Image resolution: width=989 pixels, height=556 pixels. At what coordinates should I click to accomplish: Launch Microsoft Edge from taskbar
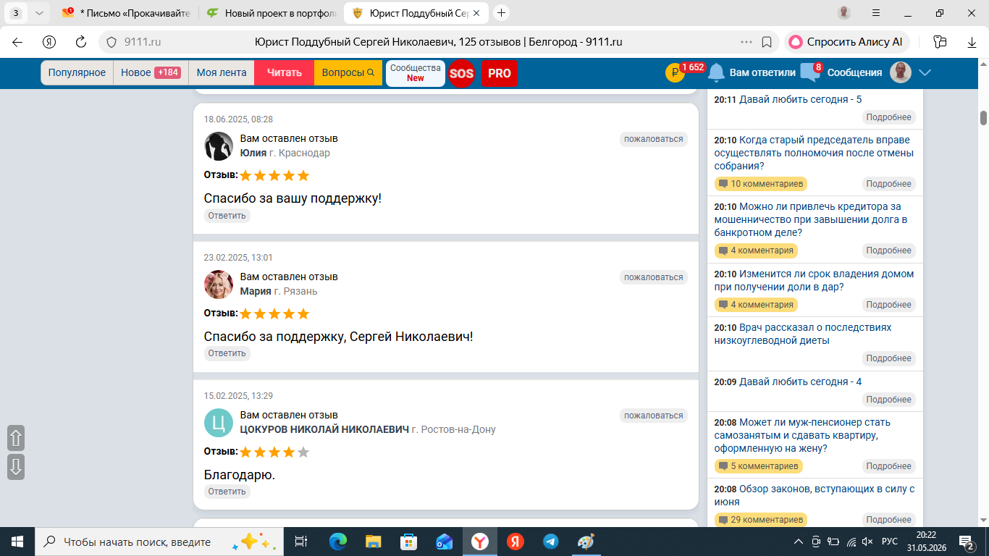pos(337,542)
